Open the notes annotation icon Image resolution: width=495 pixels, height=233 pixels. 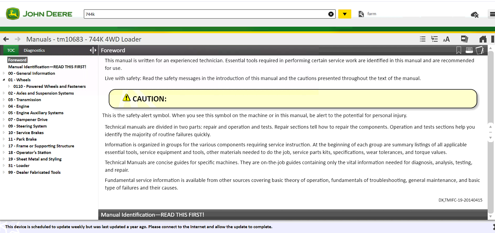click(x=480, y=50)
